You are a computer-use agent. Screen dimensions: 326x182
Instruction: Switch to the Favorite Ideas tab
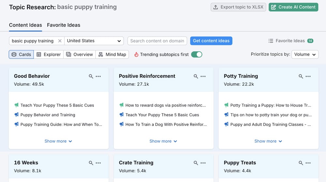64,25
